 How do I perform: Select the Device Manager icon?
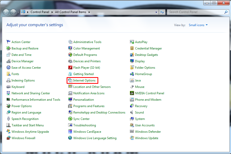click(x=8, y=61)
